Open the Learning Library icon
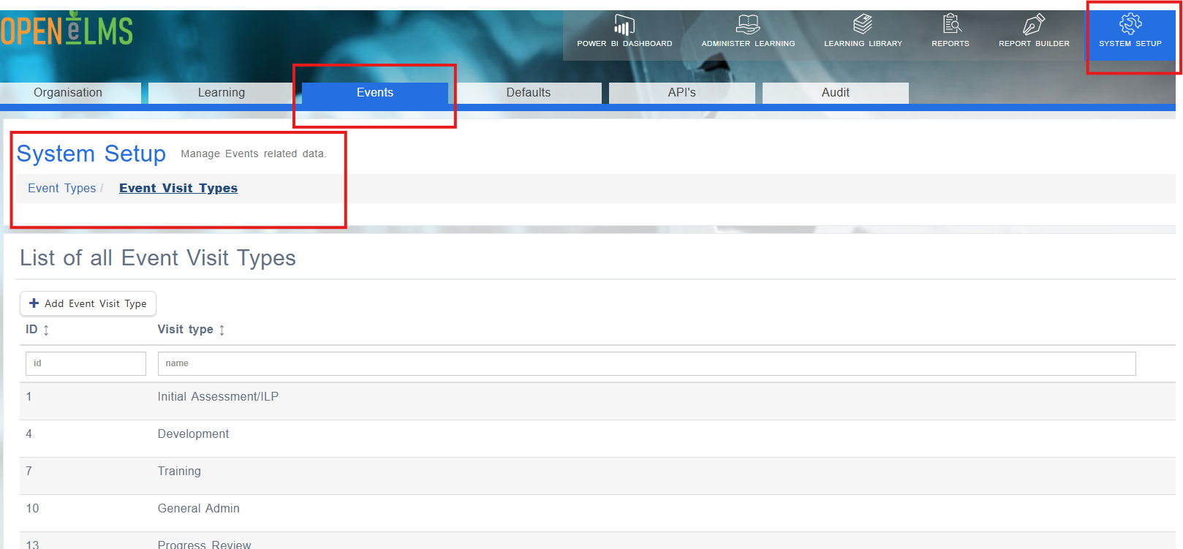Viewport: 1183px width, 549px height. click(863, 24)
